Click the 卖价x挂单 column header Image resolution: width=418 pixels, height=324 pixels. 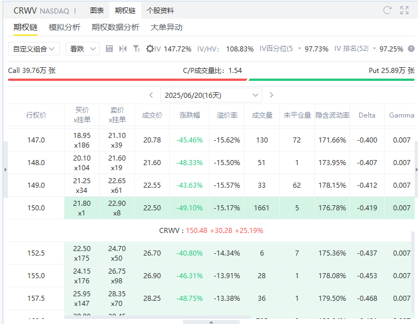[x=117, y=115]
